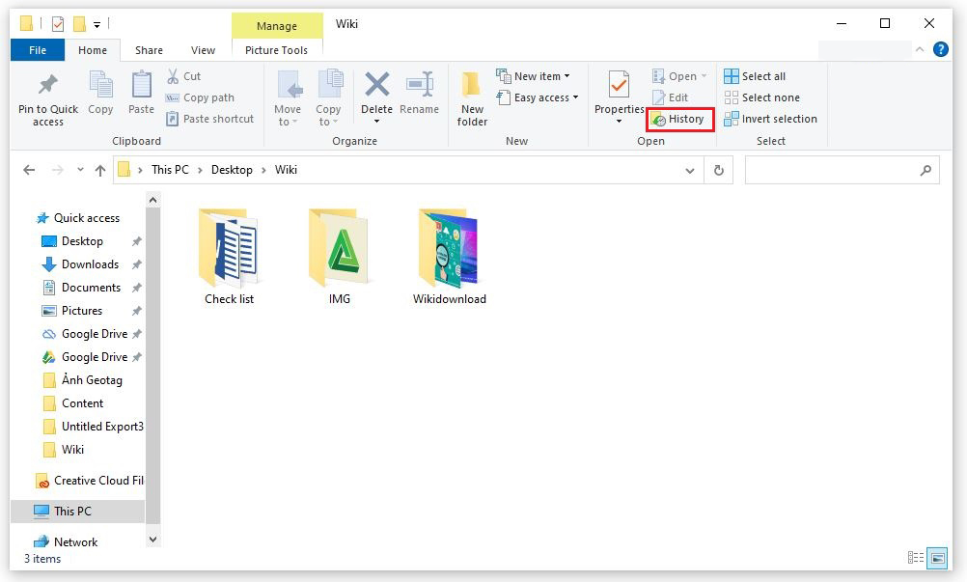967x582 pixels.
Task: Create a New folder
Action: tap(472, 98)
